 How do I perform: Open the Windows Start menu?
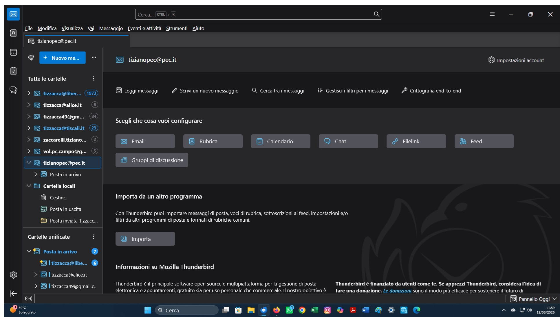coord(148,310)
